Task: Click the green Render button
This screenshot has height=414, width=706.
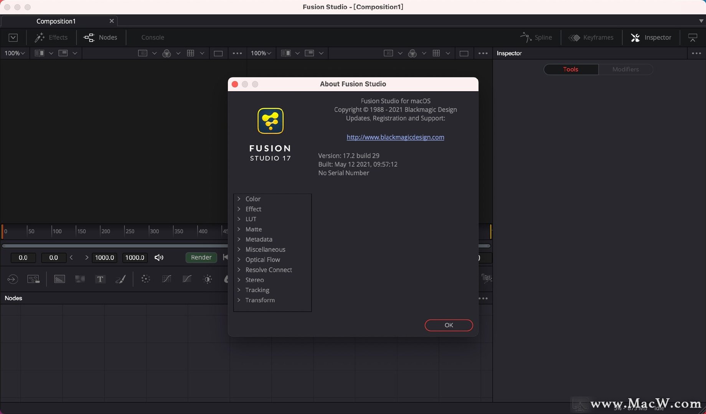Action: pos(201,258)
